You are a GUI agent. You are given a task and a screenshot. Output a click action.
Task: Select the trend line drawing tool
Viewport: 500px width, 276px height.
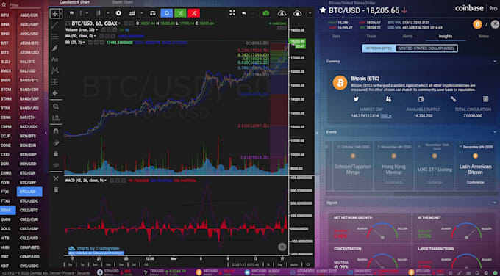(x=55, y=25)
